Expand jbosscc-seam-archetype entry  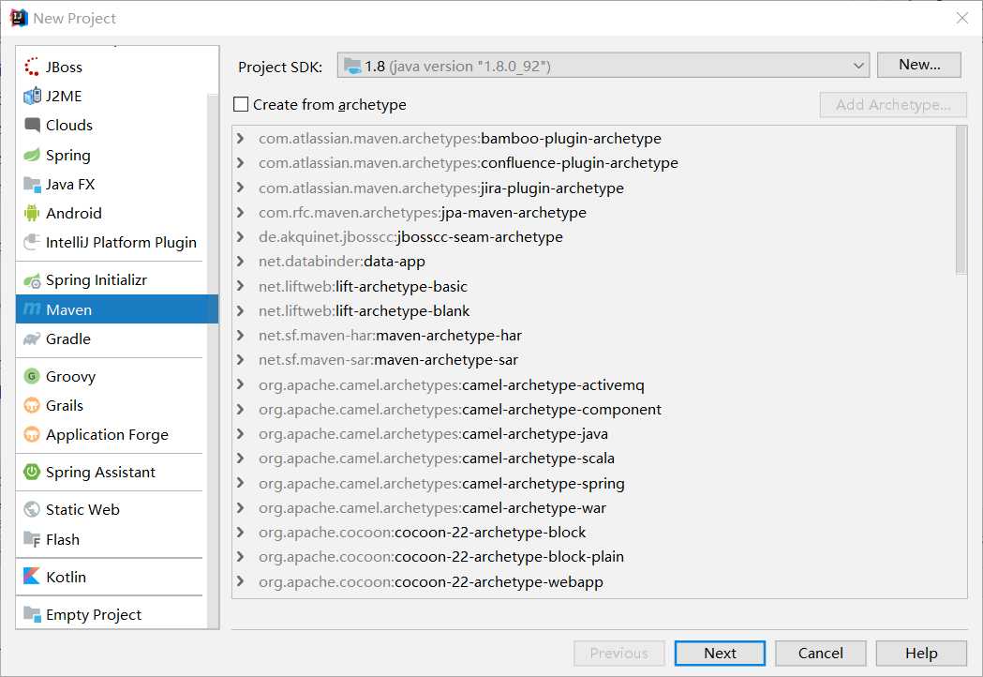(241, 236)
